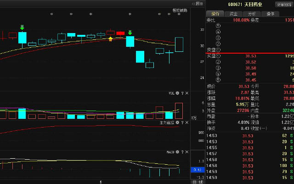Click the 现价 31.53 value

tap(244, 86)
